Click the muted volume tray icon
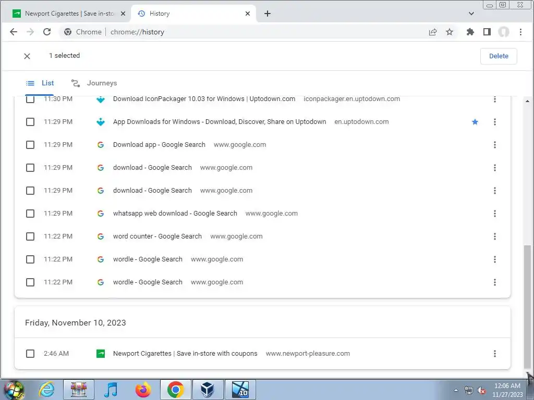Image resolution: width=534 pixels, height=400 pixels. (481, 391)
